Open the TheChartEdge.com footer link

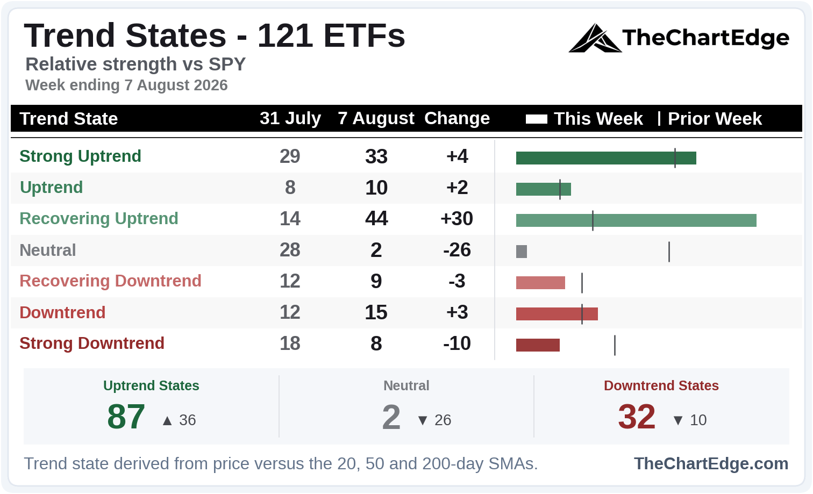coord(711,463)
